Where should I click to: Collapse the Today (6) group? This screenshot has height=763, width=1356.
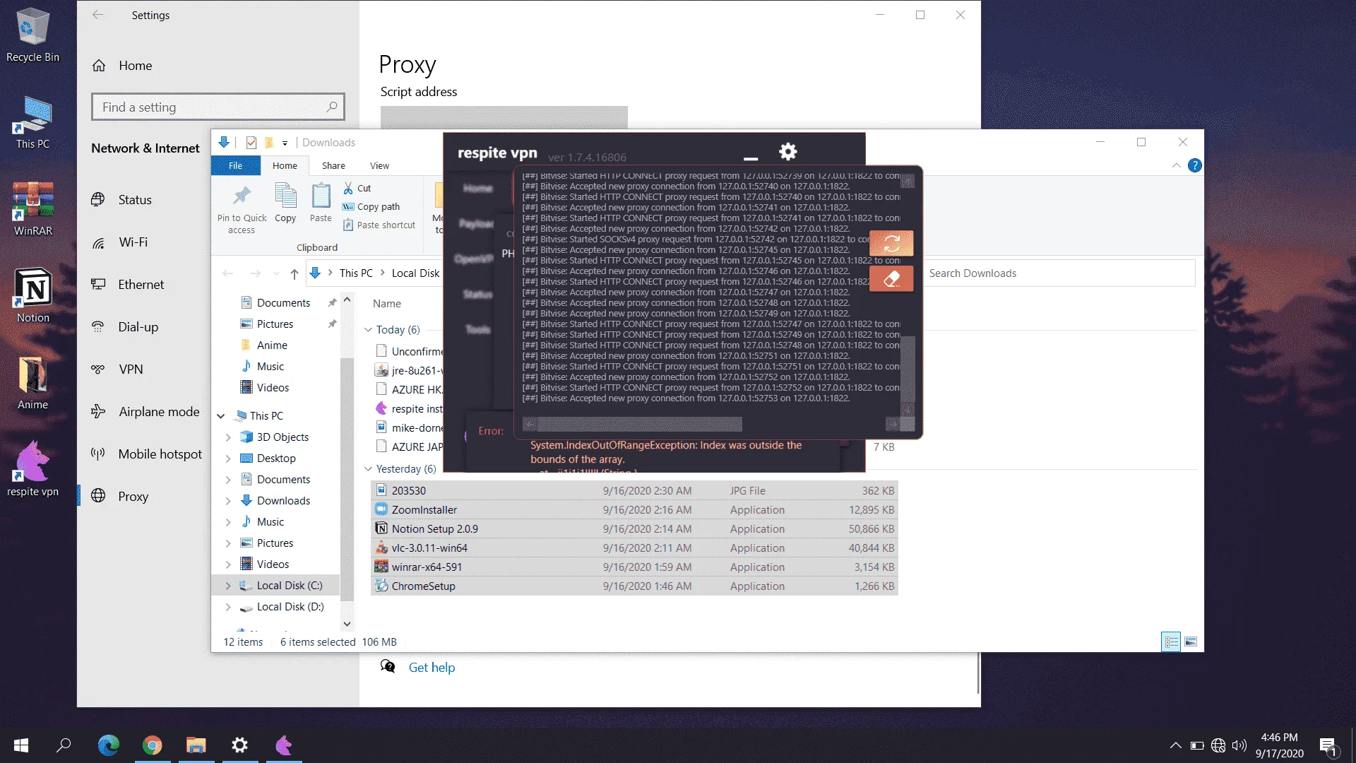click(x=368, y=330)
